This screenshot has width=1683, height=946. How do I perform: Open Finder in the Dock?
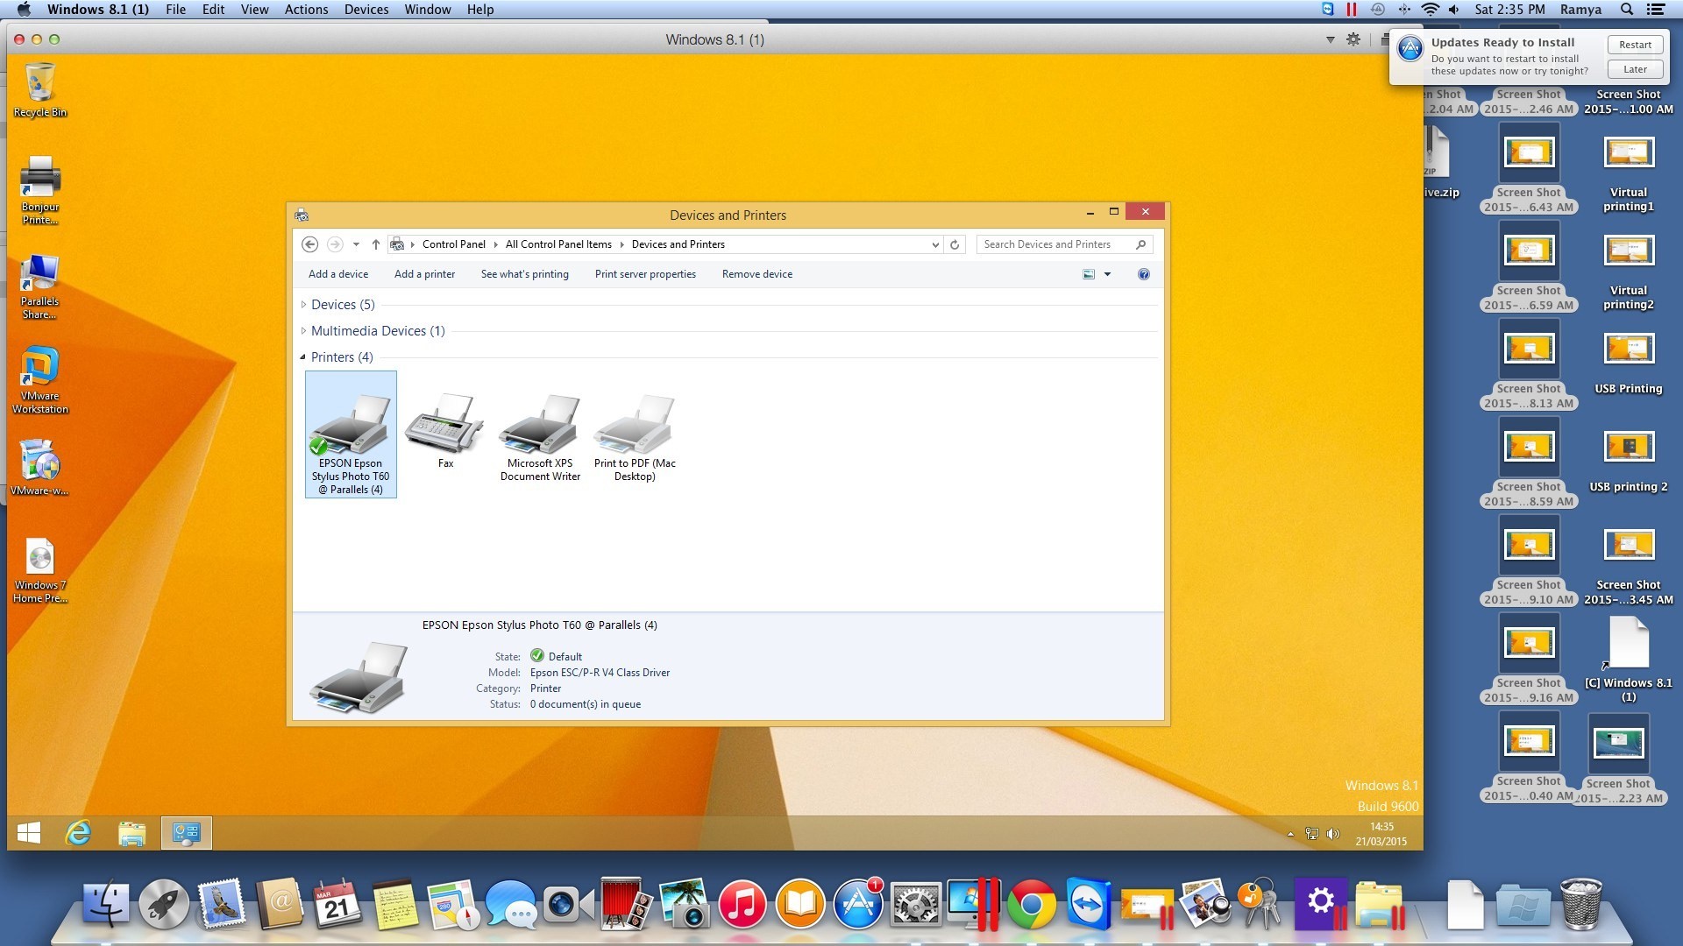click(106, 905)
